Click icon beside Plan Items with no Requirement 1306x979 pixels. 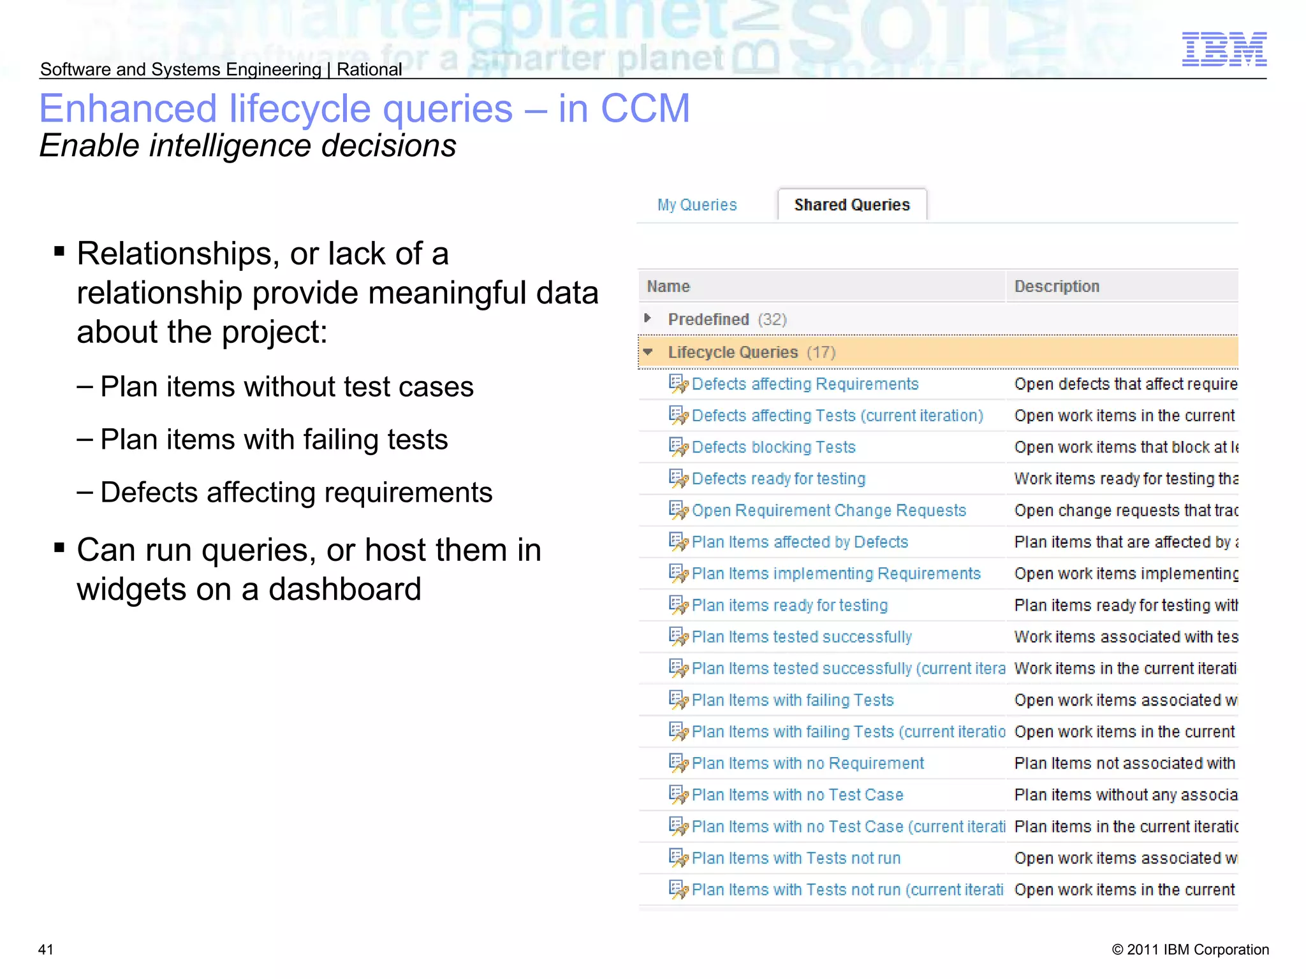click(x=679, y=763)
